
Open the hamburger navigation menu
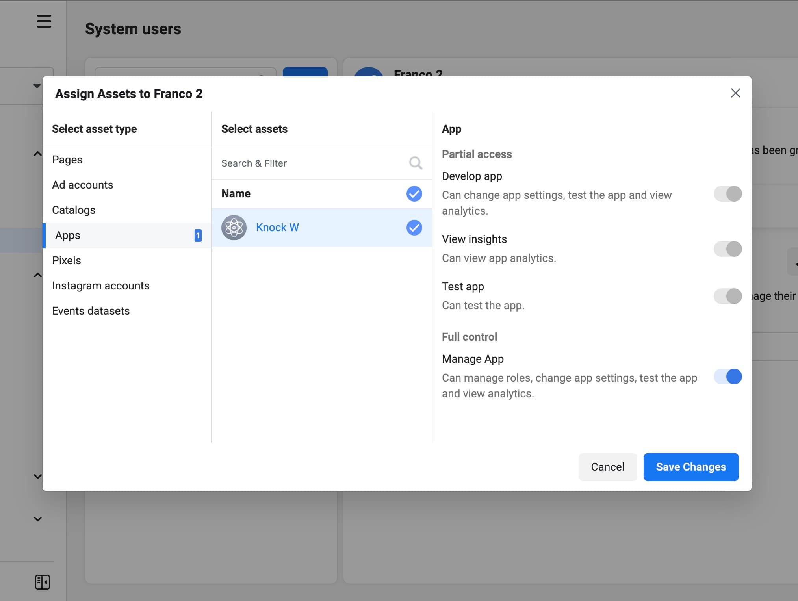click(44, 22)
